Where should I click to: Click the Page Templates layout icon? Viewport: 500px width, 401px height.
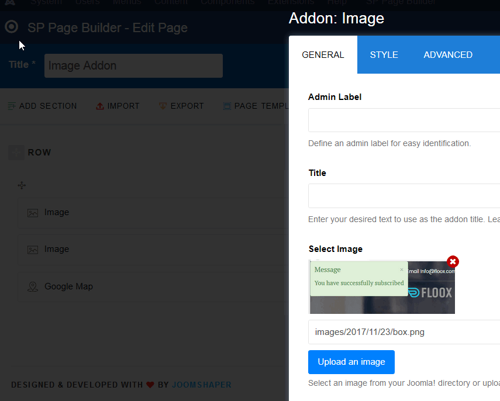pos(226,106)
